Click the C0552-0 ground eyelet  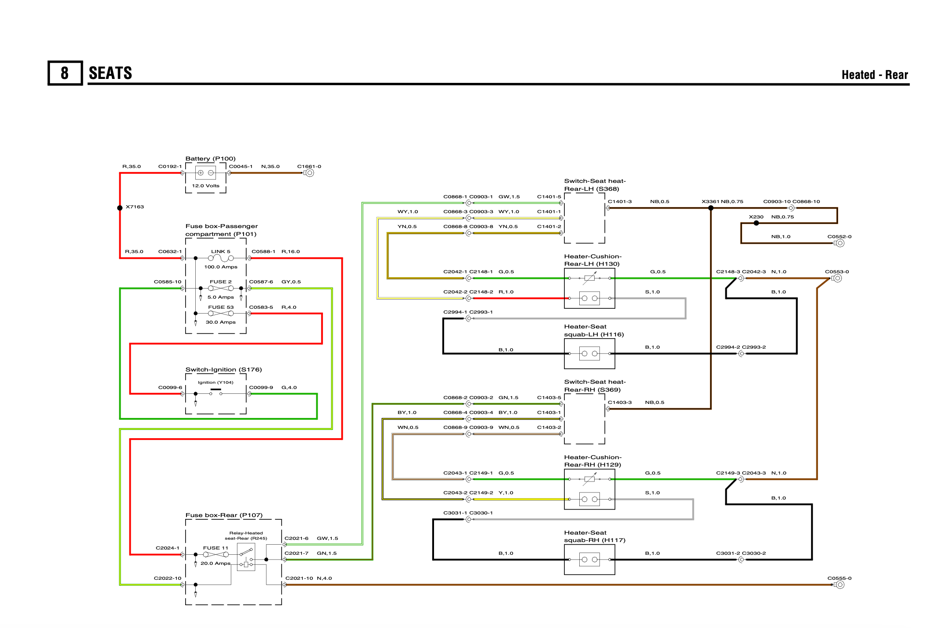(x=839, y=243)
